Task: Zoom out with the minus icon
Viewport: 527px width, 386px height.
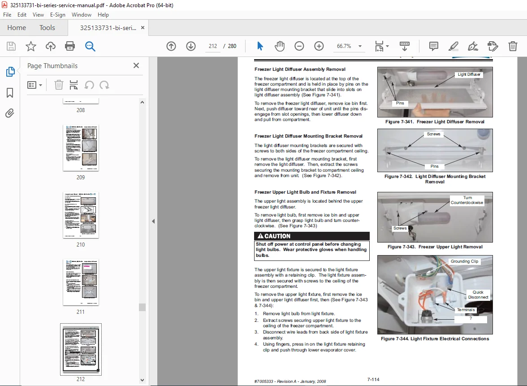Action: (299, 46)
